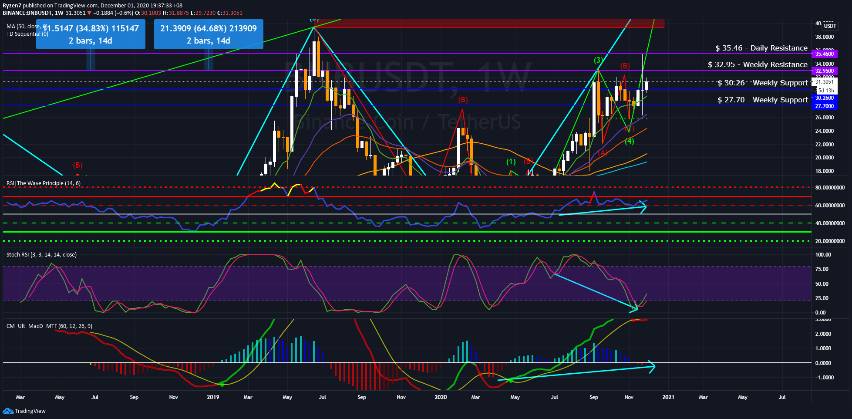Click the 2021 label on time axis
Image resolution: width=852 pixels, height=419 pixels.
668,397
